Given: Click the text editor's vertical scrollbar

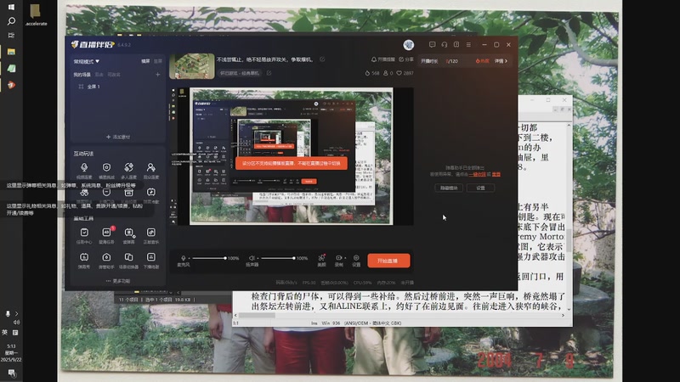Looking at the screenshot, I should [x=569, y=239].
